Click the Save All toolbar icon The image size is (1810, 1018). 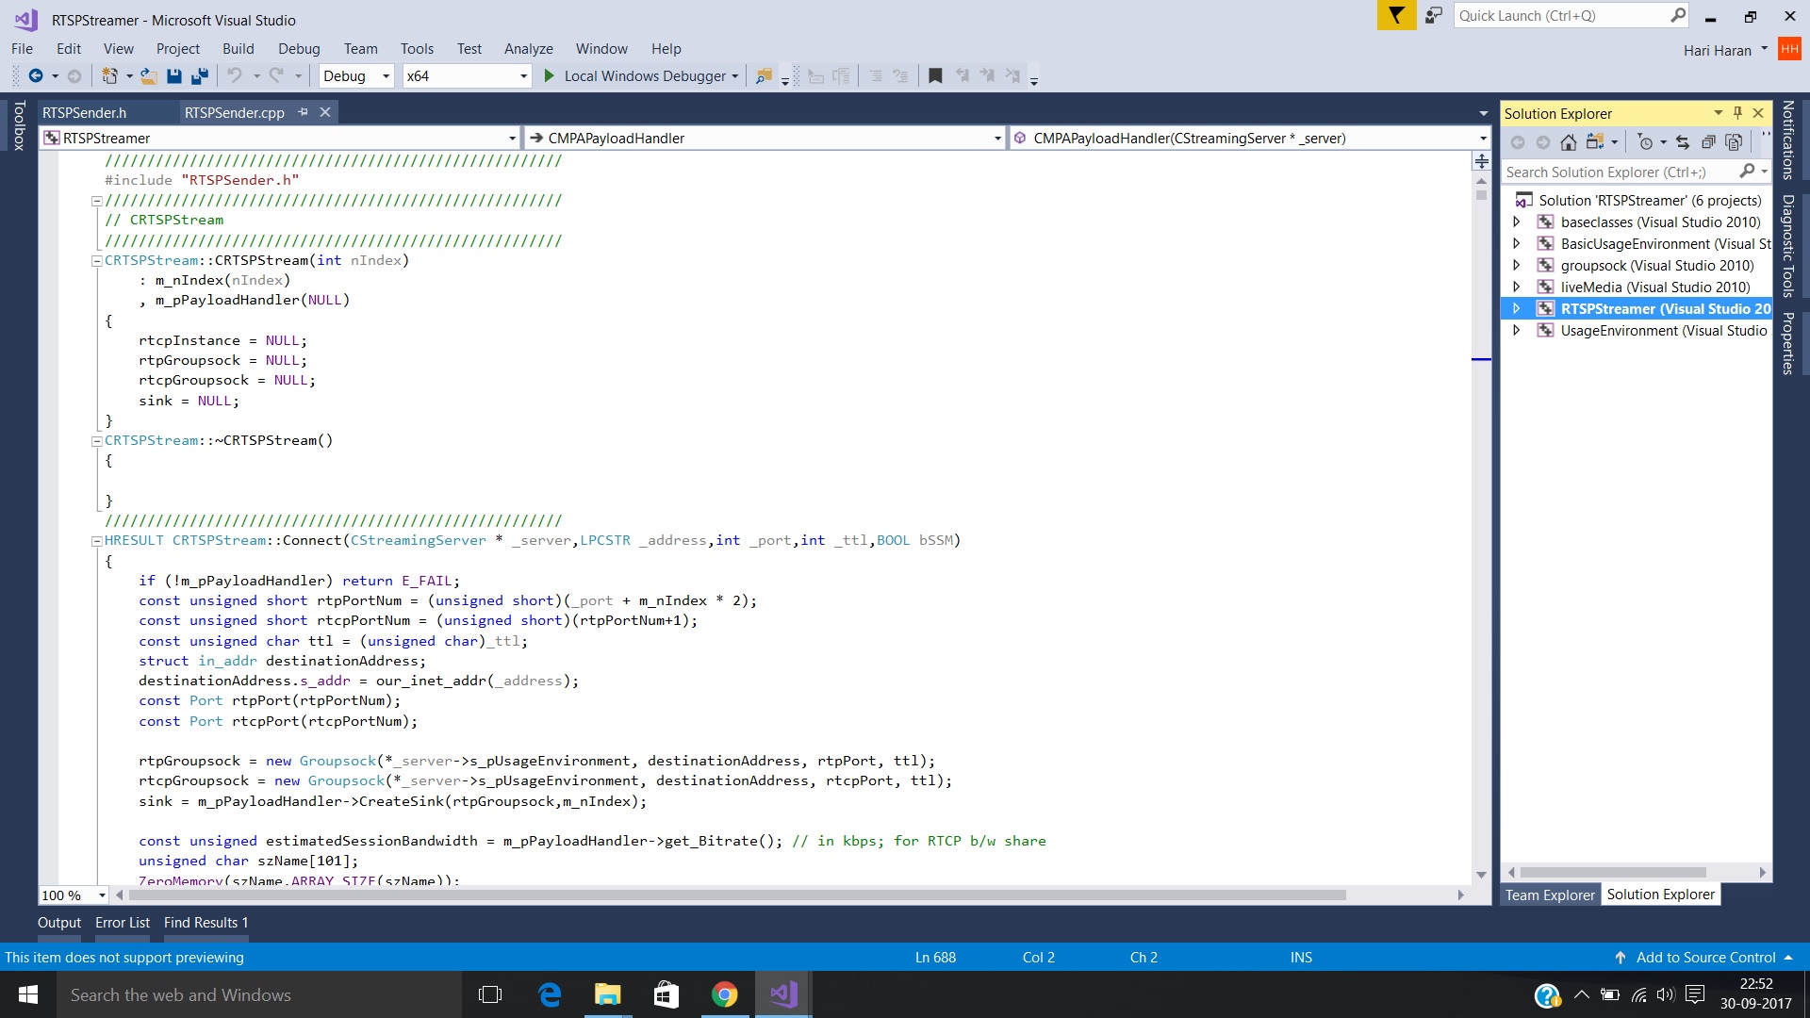point(200,76)
